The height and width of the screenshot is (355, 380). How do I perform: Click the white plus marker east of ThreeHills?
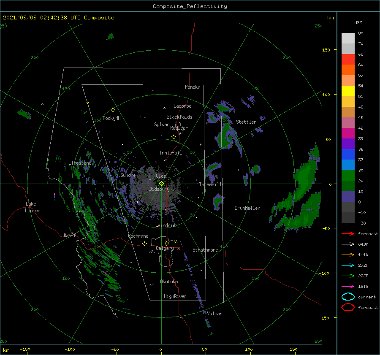pyautogui.click(x=239, y=170)
